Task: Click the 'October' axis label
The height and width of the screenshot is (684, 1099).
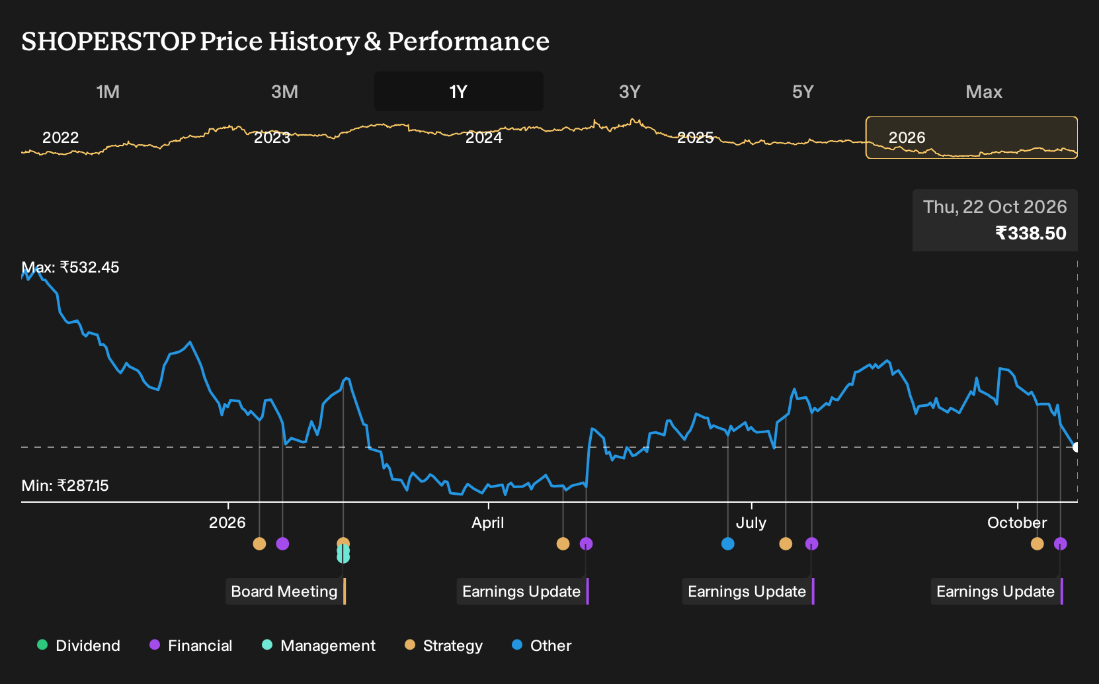Action: pyautogui.click(x=1017, y=523)
